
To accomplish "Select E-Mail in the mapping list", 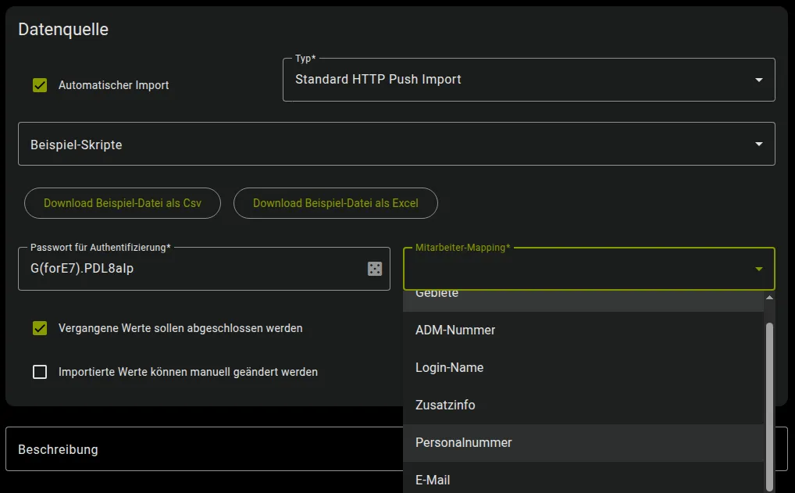I will 433,480.
